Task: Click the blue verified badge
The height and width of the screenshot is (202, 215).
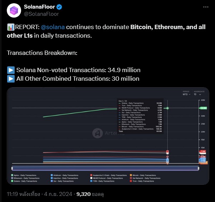Action: coord(59,7)
